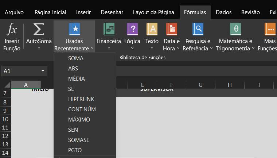
Task: Select the Fórmulas ribbon tab
Action: (195, 12)
